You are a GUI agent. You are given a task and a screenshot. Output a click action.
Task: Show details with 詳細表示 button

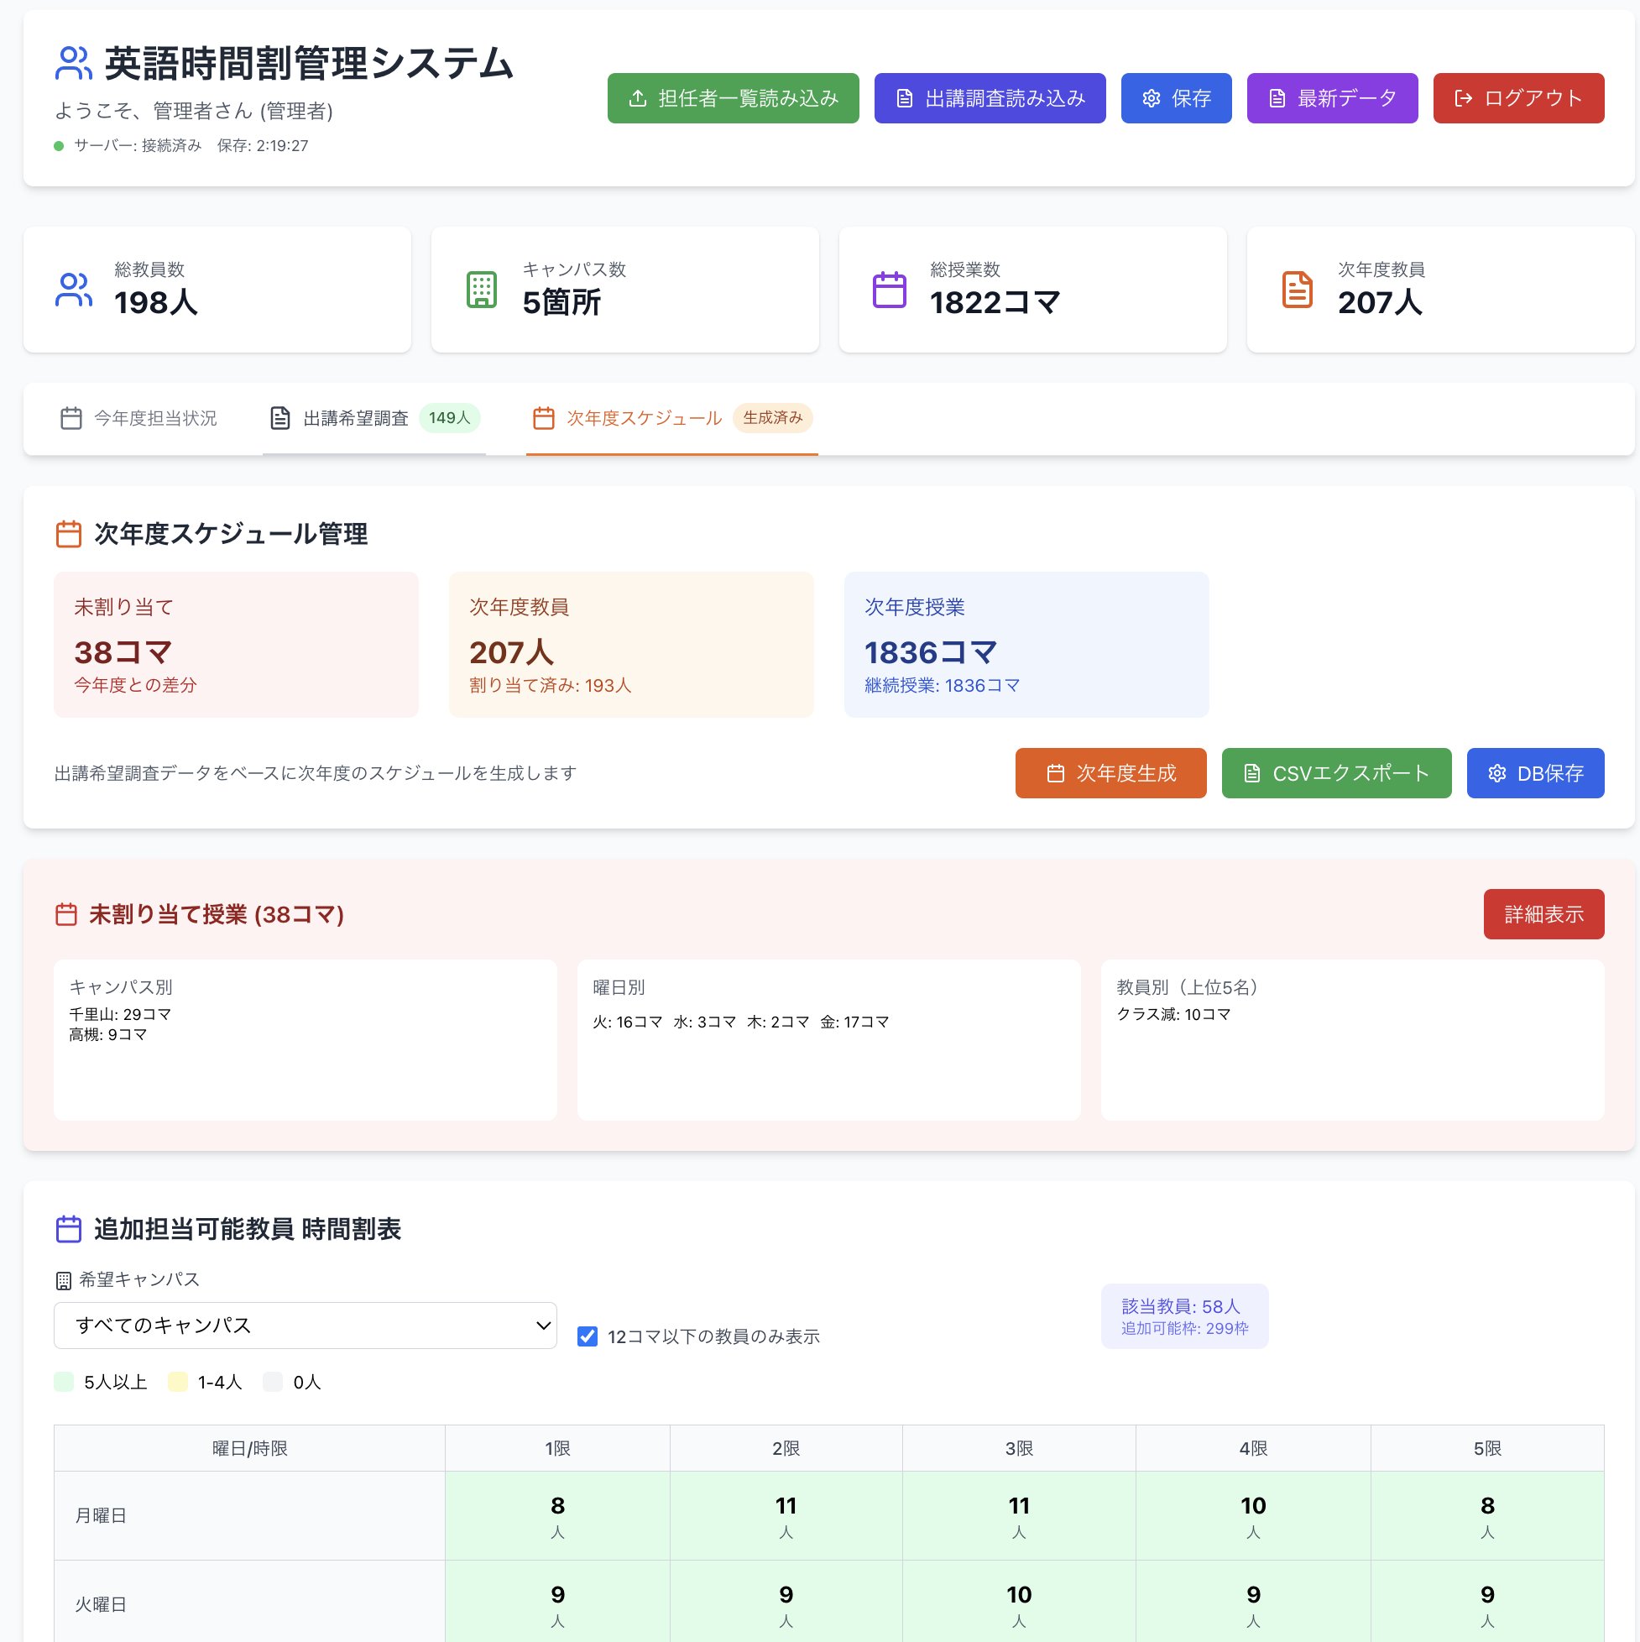[x=1543, y=914]
